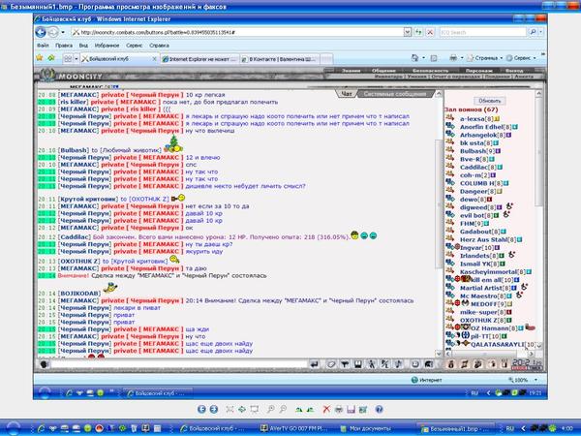Image resolution: width=581 pixels, height=436 pixels.
Task: Go to next image in viewer toolbar
Action: click(x=214, y=409)
